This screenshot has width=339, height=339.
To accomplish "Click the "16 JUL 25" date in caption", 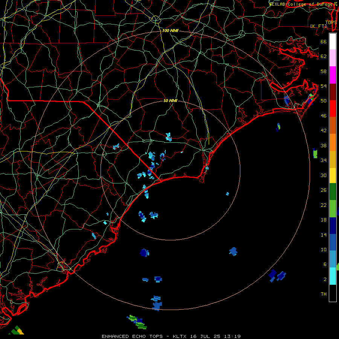I will coord(205,336).
